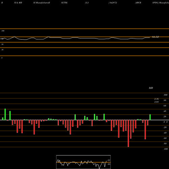This screenshot has height=169, width=169.
Task: Click the last green bar in MR histogram
Action: [x=150, y=117]
